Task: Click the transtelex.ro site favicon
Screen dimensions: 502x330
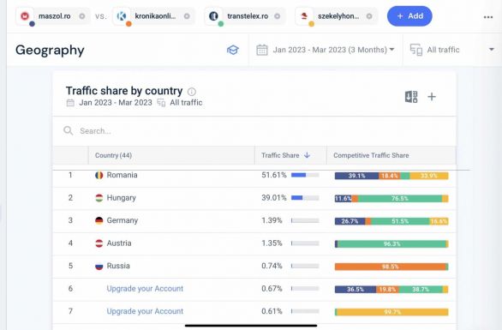Action: pyautogui.click(x=213, y=15)
